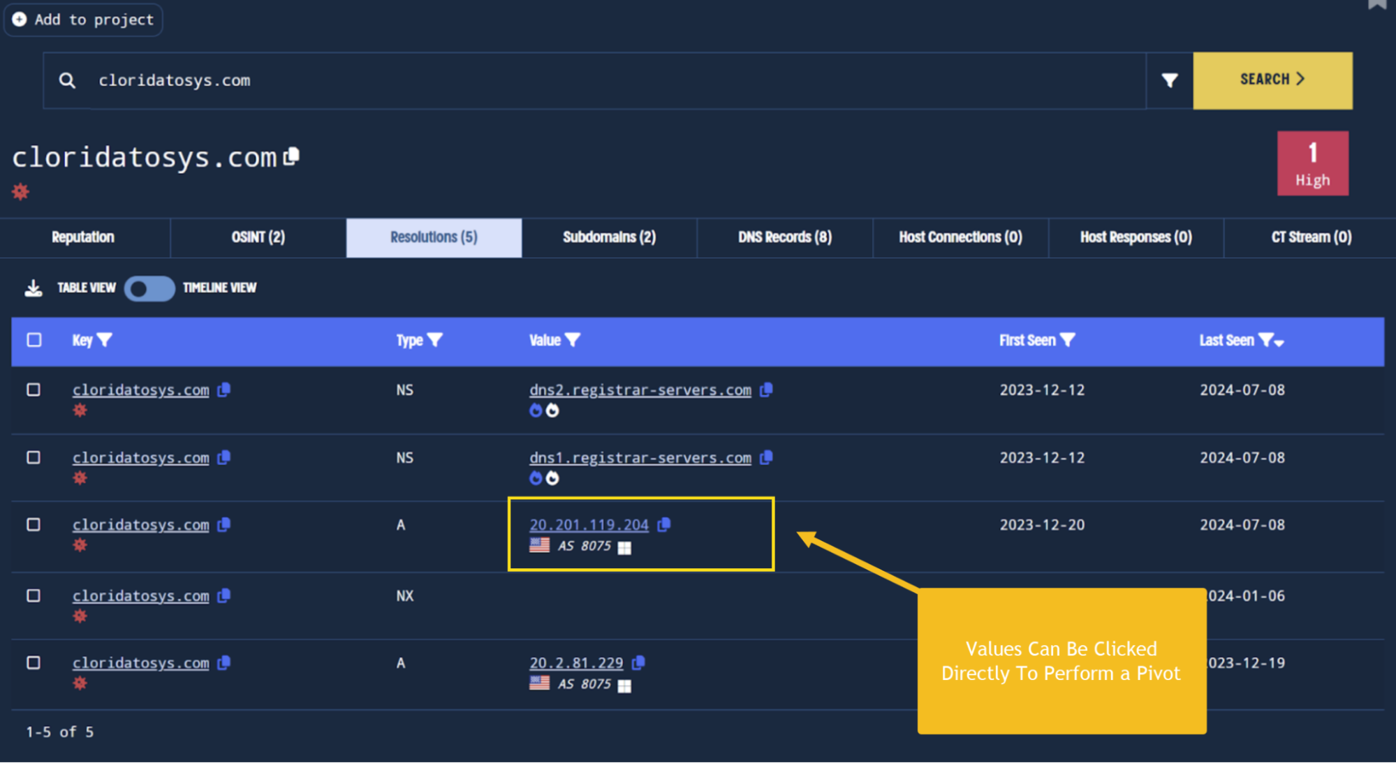This screenshot has height=763, width=1396.
Task: Open the OSINT (2) tab
Action: tap(258, 237)
